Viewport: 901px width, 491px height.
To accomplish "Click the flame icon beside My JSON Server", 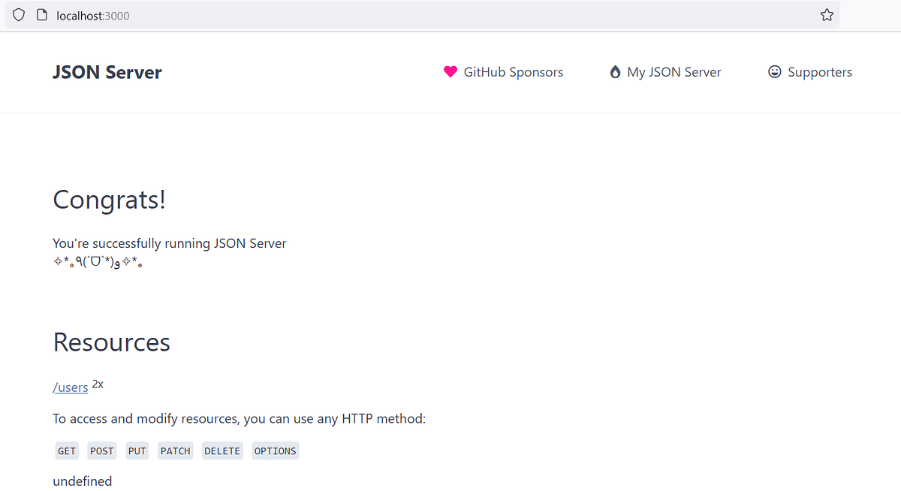I will 615,72.
